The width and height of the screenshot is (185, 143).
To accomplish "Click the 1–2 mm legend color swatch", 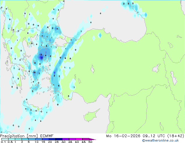I will (18, 139).
